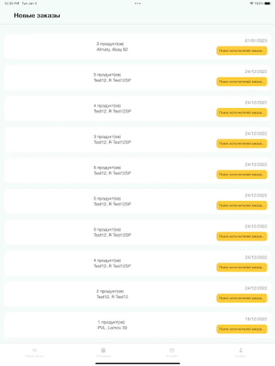Screen dimensions: 275x366
Task: Open the Almaty, Abay 62 order card
Action: 138,46
